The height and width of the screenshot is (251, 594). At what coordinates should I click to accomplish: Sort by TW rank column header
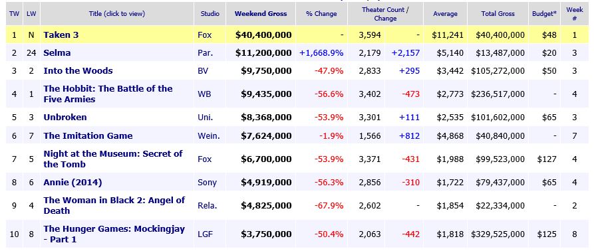[14, 13]
